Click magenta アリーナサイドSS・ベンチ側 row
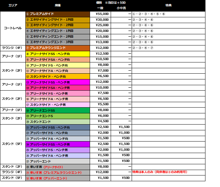The height and width of the screenshot is (187, 220). (58, 82)
